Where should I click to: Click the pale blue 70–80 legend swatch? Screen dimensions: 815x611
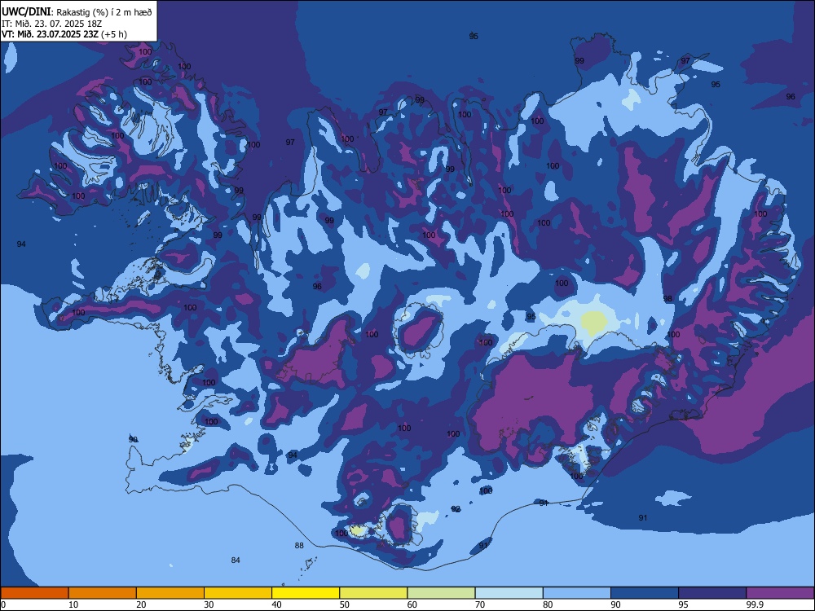[509, 593]
